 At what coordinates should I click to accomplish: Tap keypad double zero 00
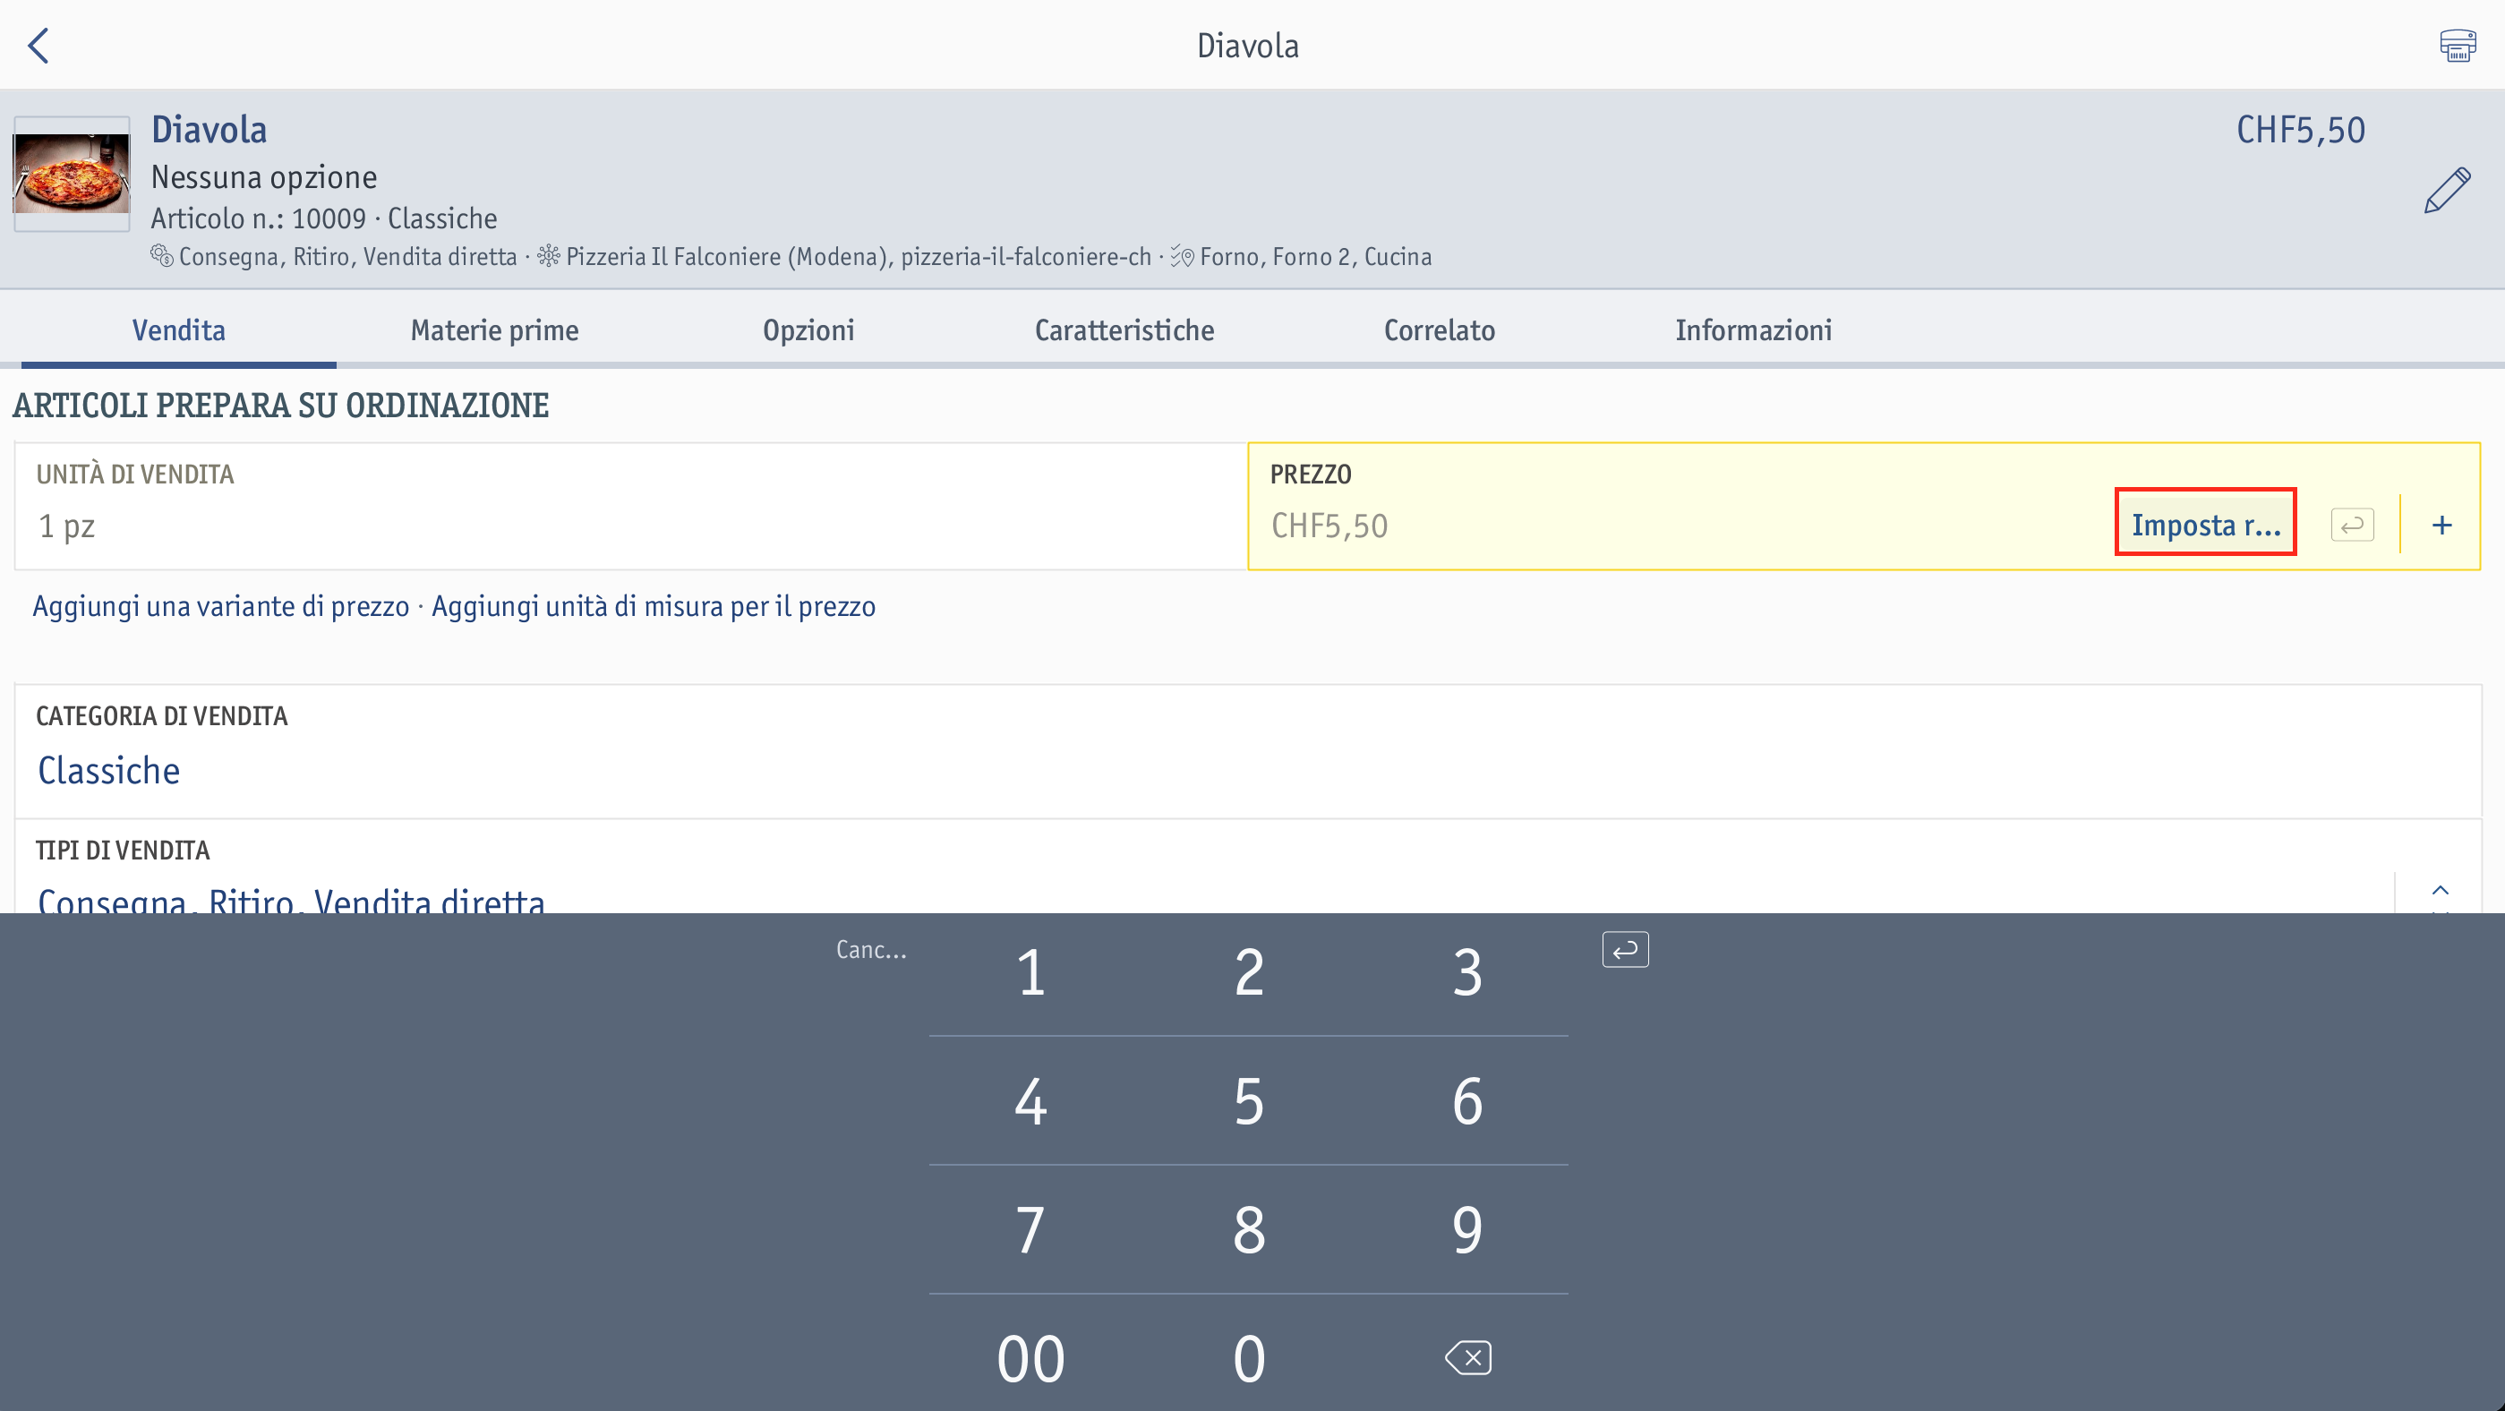click(1030, 1357)
